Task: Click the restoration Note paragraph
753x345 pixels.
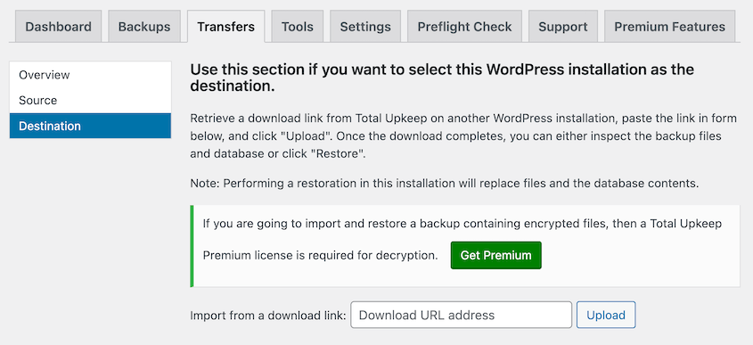Action: (x=445, y=183)
